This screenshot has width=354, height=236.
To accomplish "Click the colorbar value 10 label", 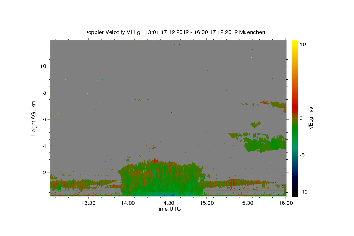I will (302, 45).
